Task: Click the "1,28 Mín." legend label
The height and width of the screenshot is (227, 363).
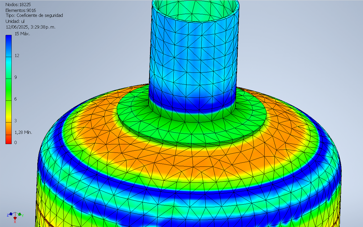Action: coord(23,132)
